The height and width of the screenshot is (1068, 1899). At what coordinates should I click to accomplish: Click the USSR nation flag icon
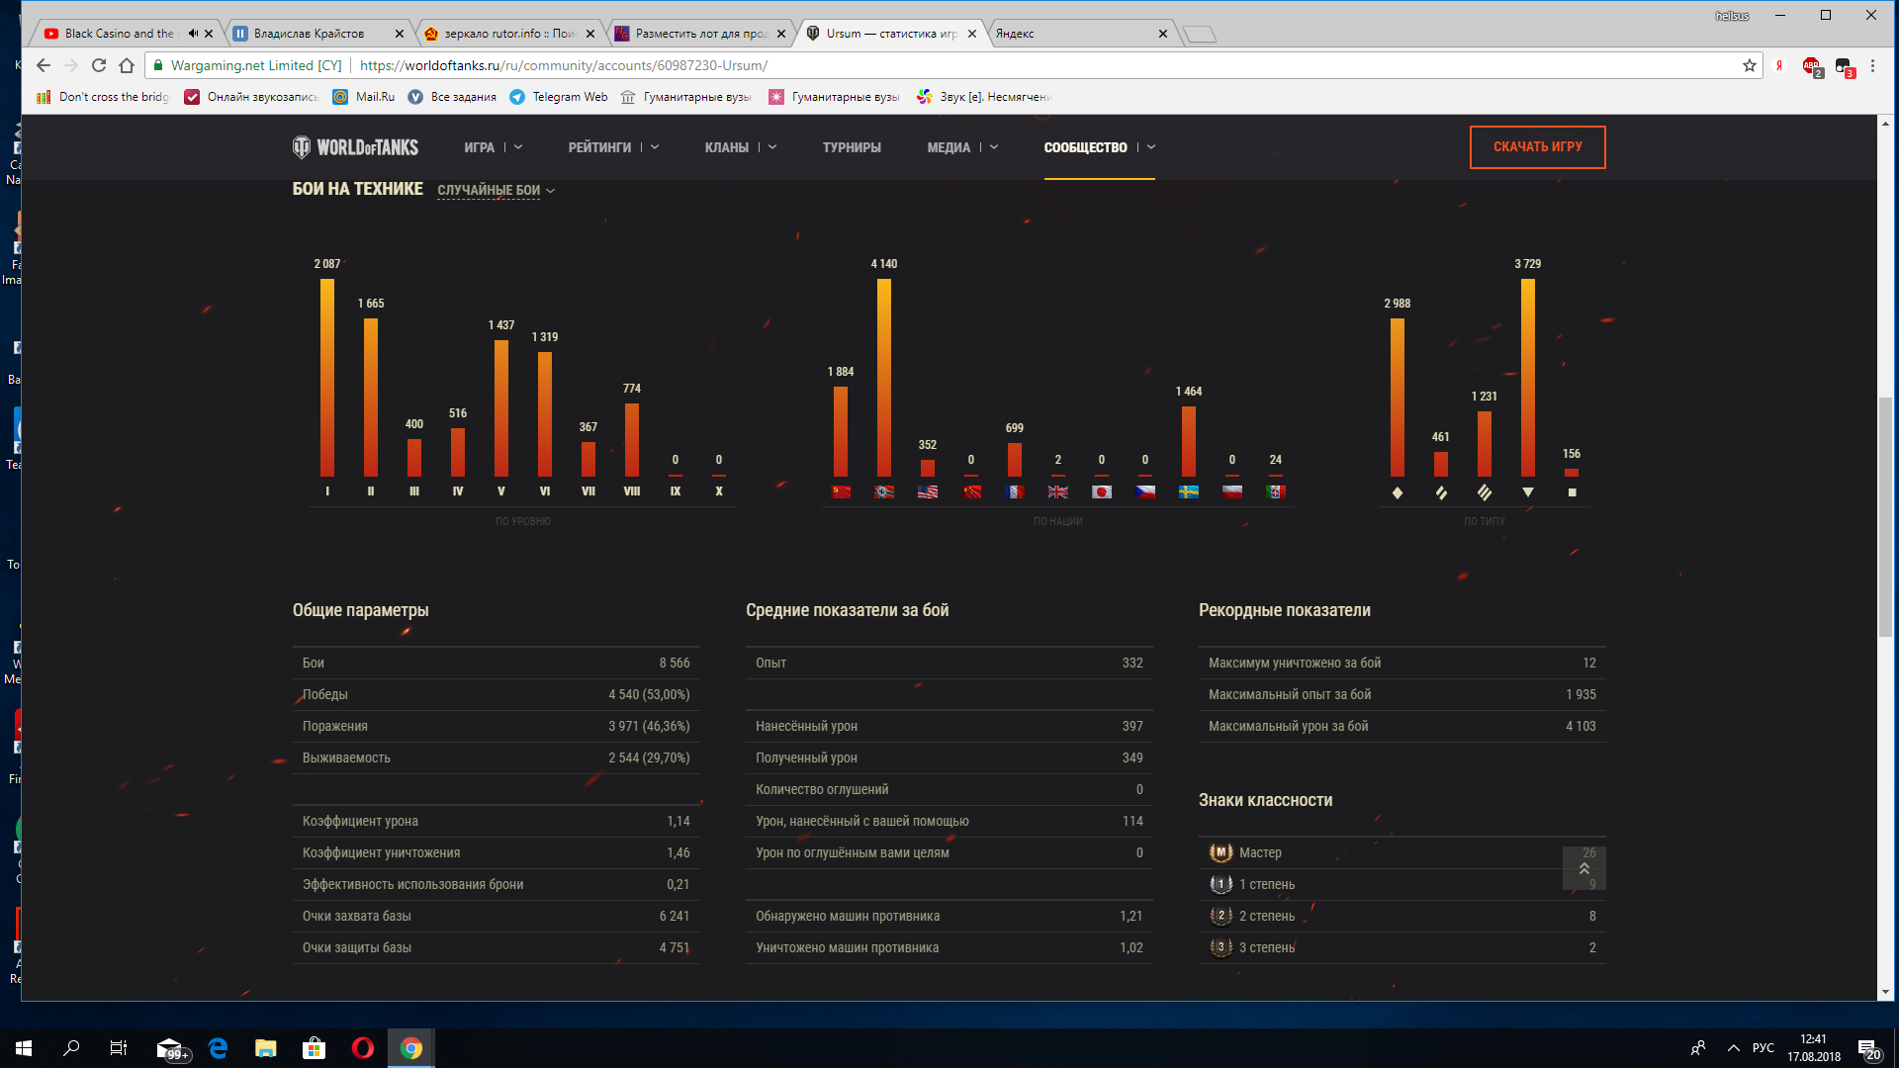[x=841, y=491]
